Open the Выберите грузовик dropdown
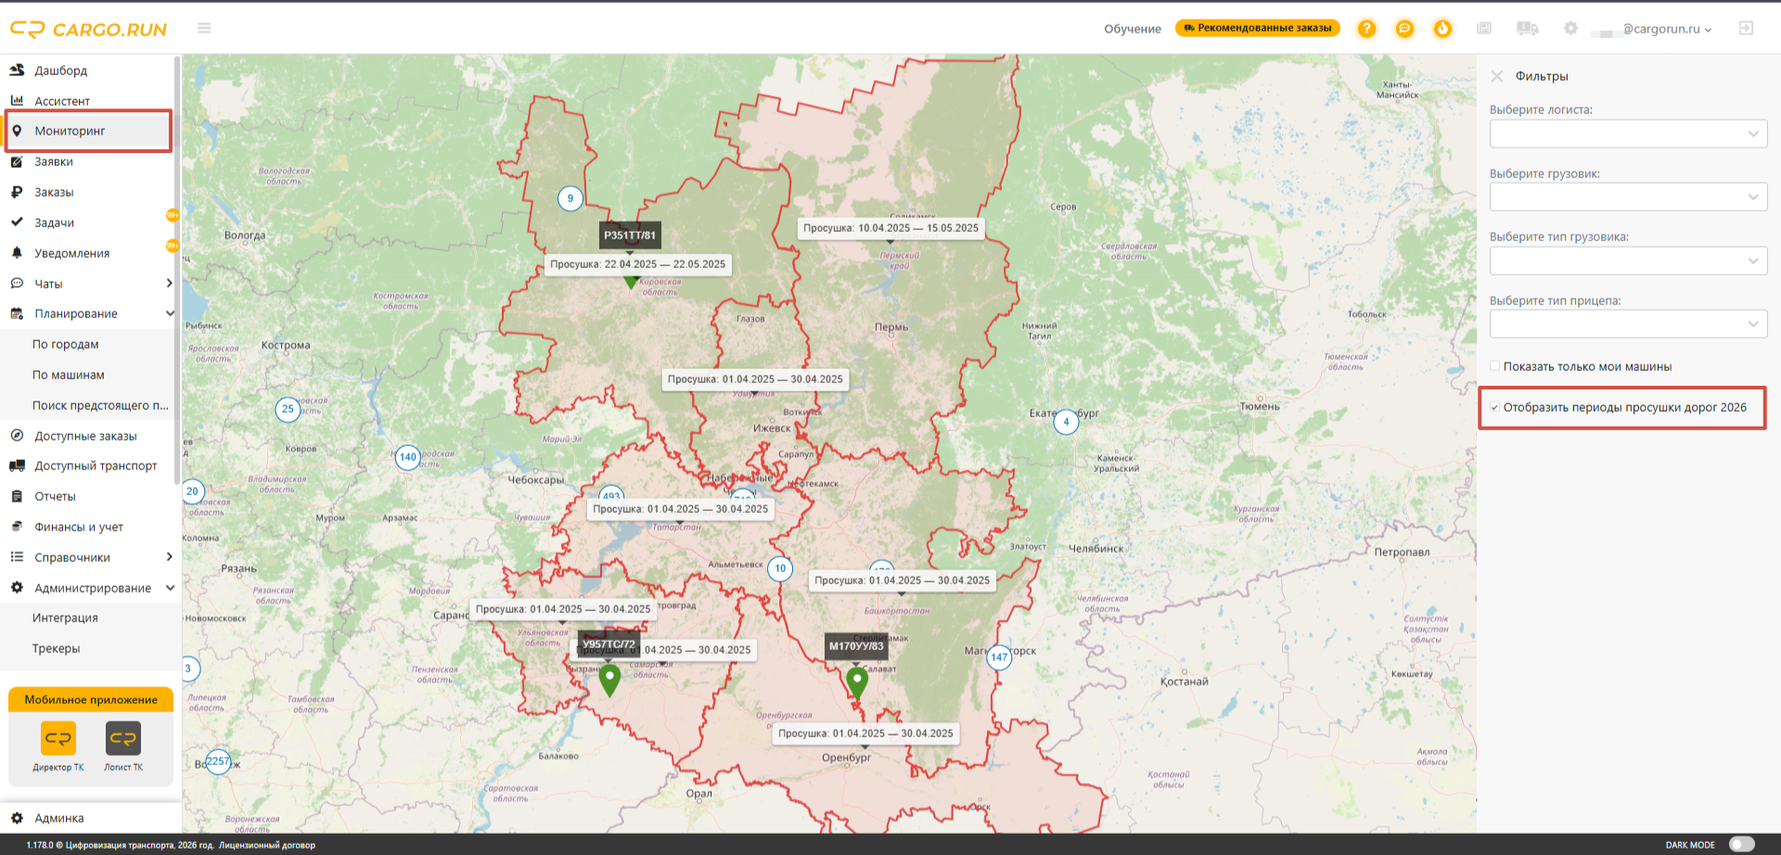The height and width of the screenshot is (855, 1781). tap(1628, 197)
